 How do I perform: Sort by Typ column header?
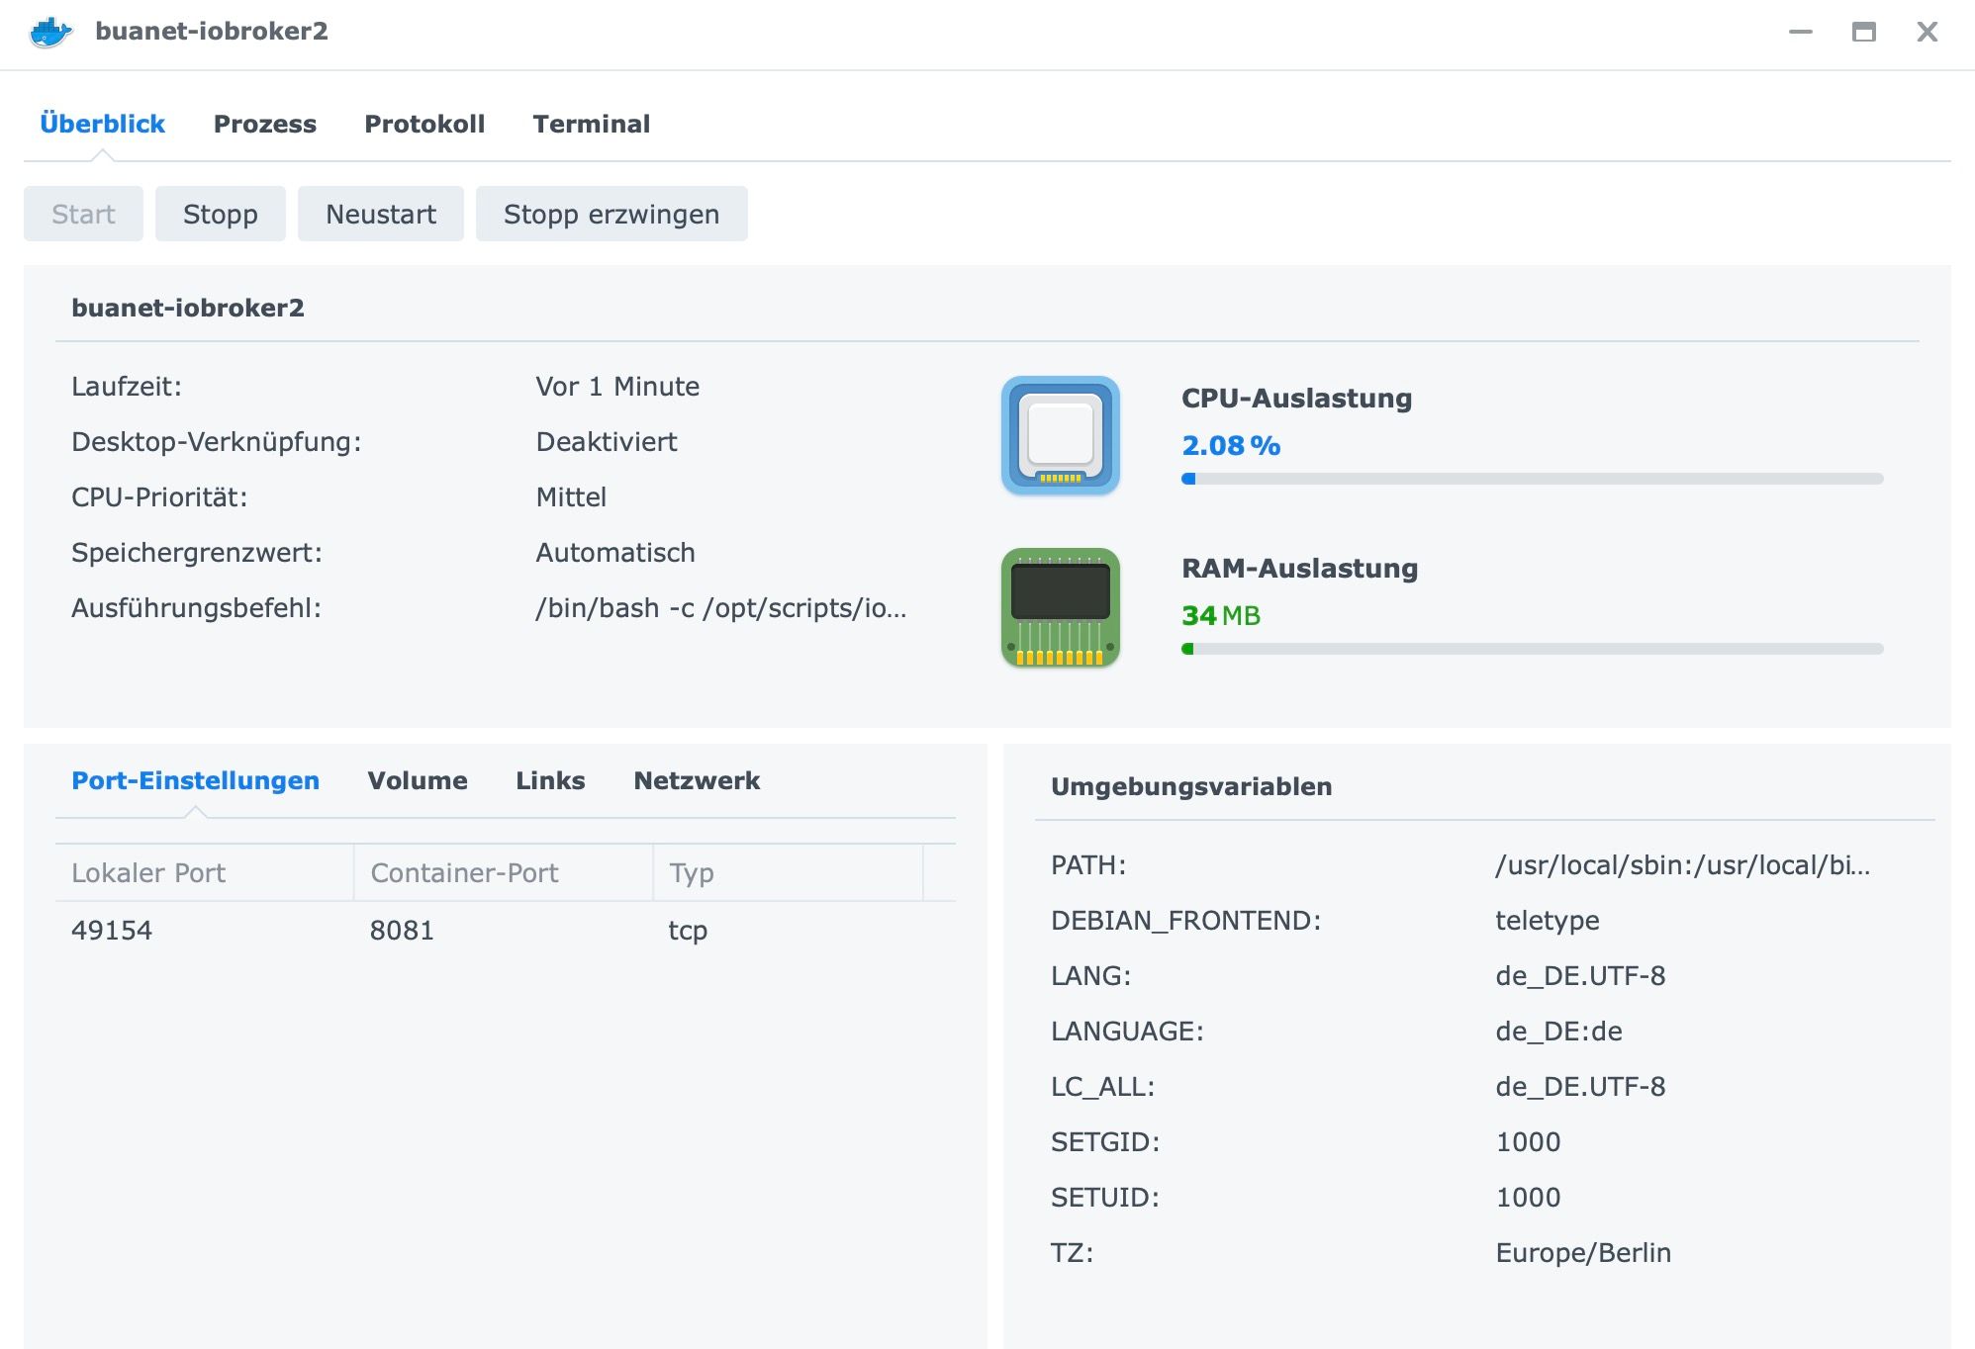[x=788, y=872]
